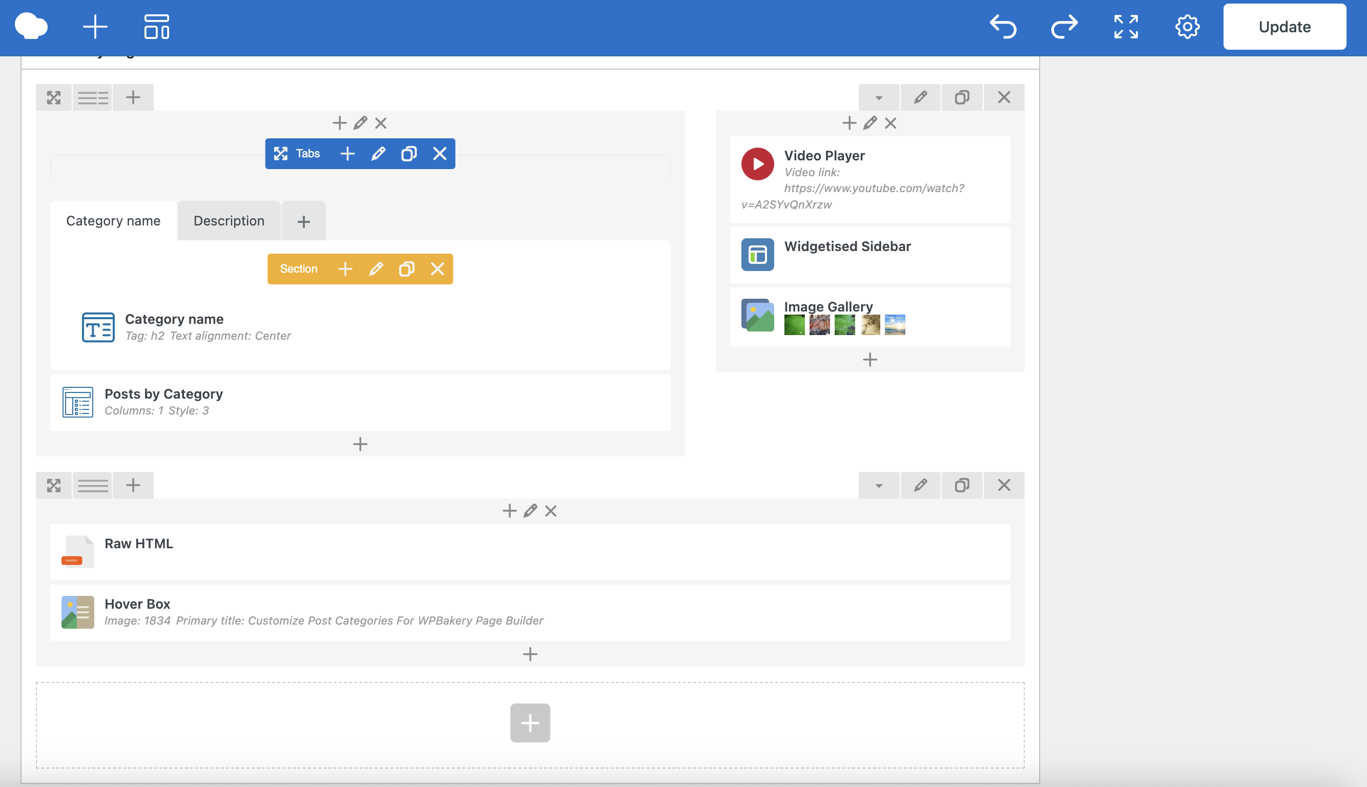Screen dimensions: 1367x787
Task: Add a new tab with plus
Action: [x=304, y=222]
